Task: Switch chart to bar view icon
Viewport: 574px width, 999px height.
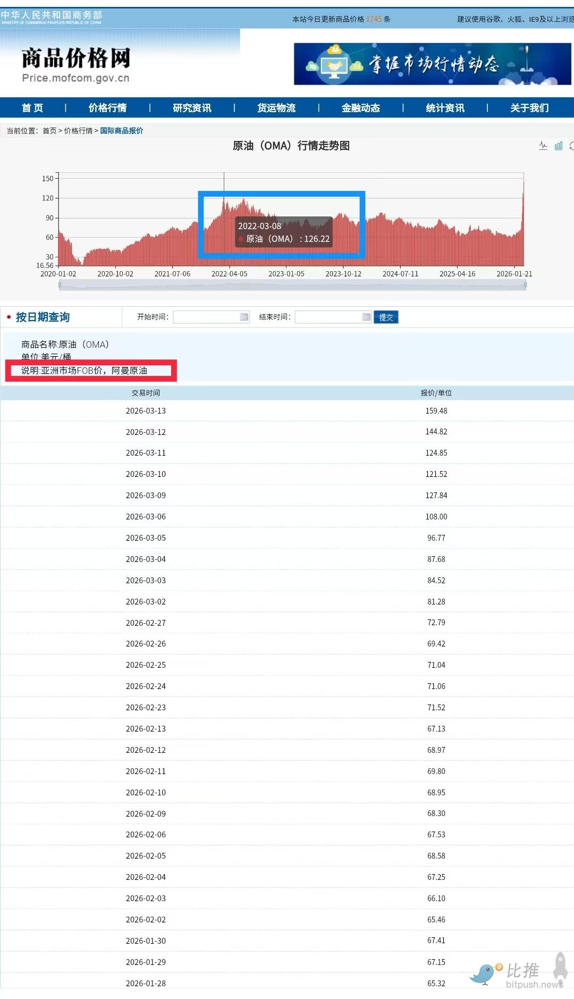Action: [558, 146]
